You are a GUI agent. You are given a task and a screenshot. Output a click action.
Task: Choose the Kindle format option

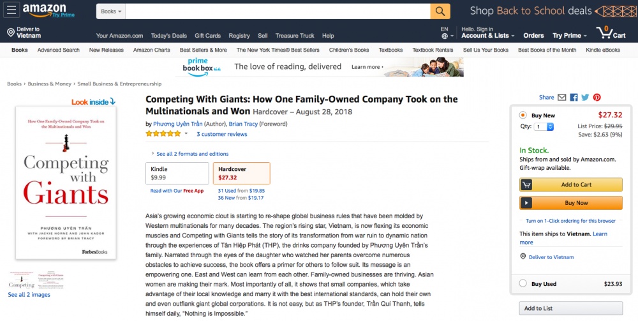(177, 173)
